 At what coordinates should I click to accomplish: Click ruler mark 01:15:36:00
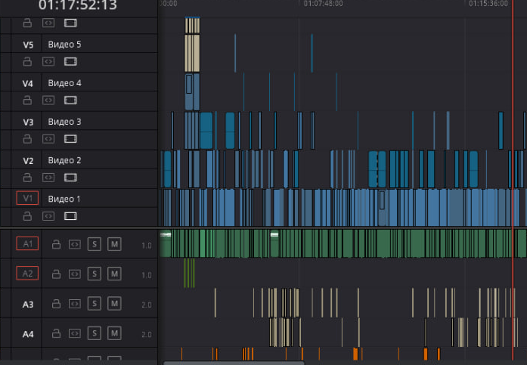coord(488,4)
